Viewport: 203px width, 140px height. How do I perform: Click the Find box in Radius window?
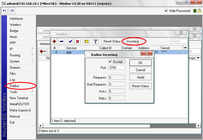tap(179, 41)
